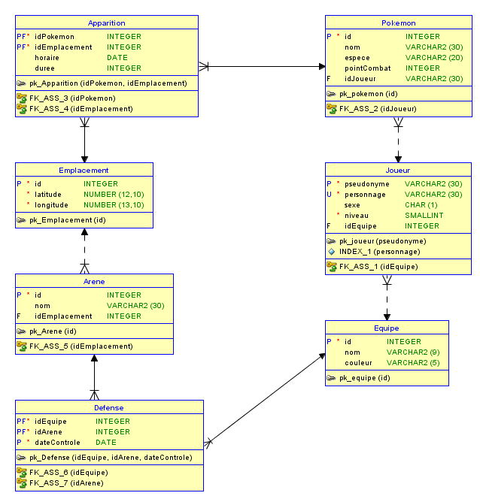The width and height of the screenshot is (480, 499).
Task: Select the Pokemon table header
Action: point(399,23)
